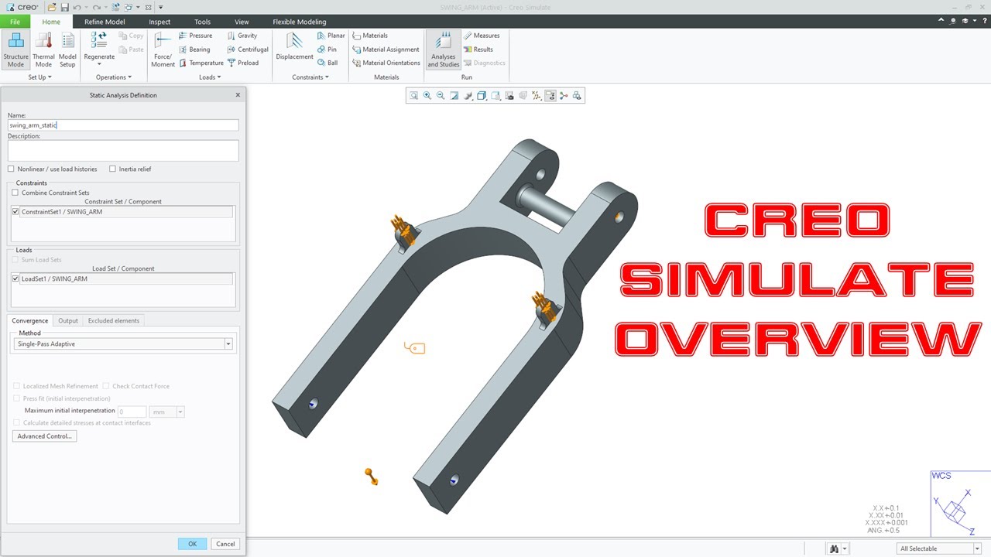
Task: Open Regenerate dropdown arrow
Action: [x=99, y=65]
